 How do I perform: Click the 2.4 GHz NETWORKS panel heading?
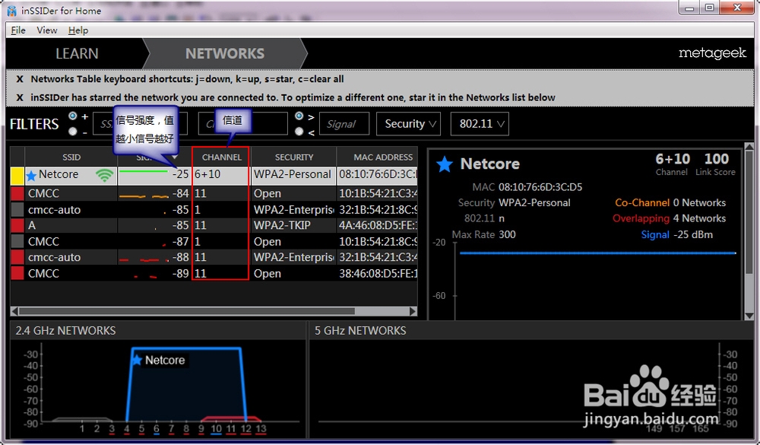click(65, 331)
